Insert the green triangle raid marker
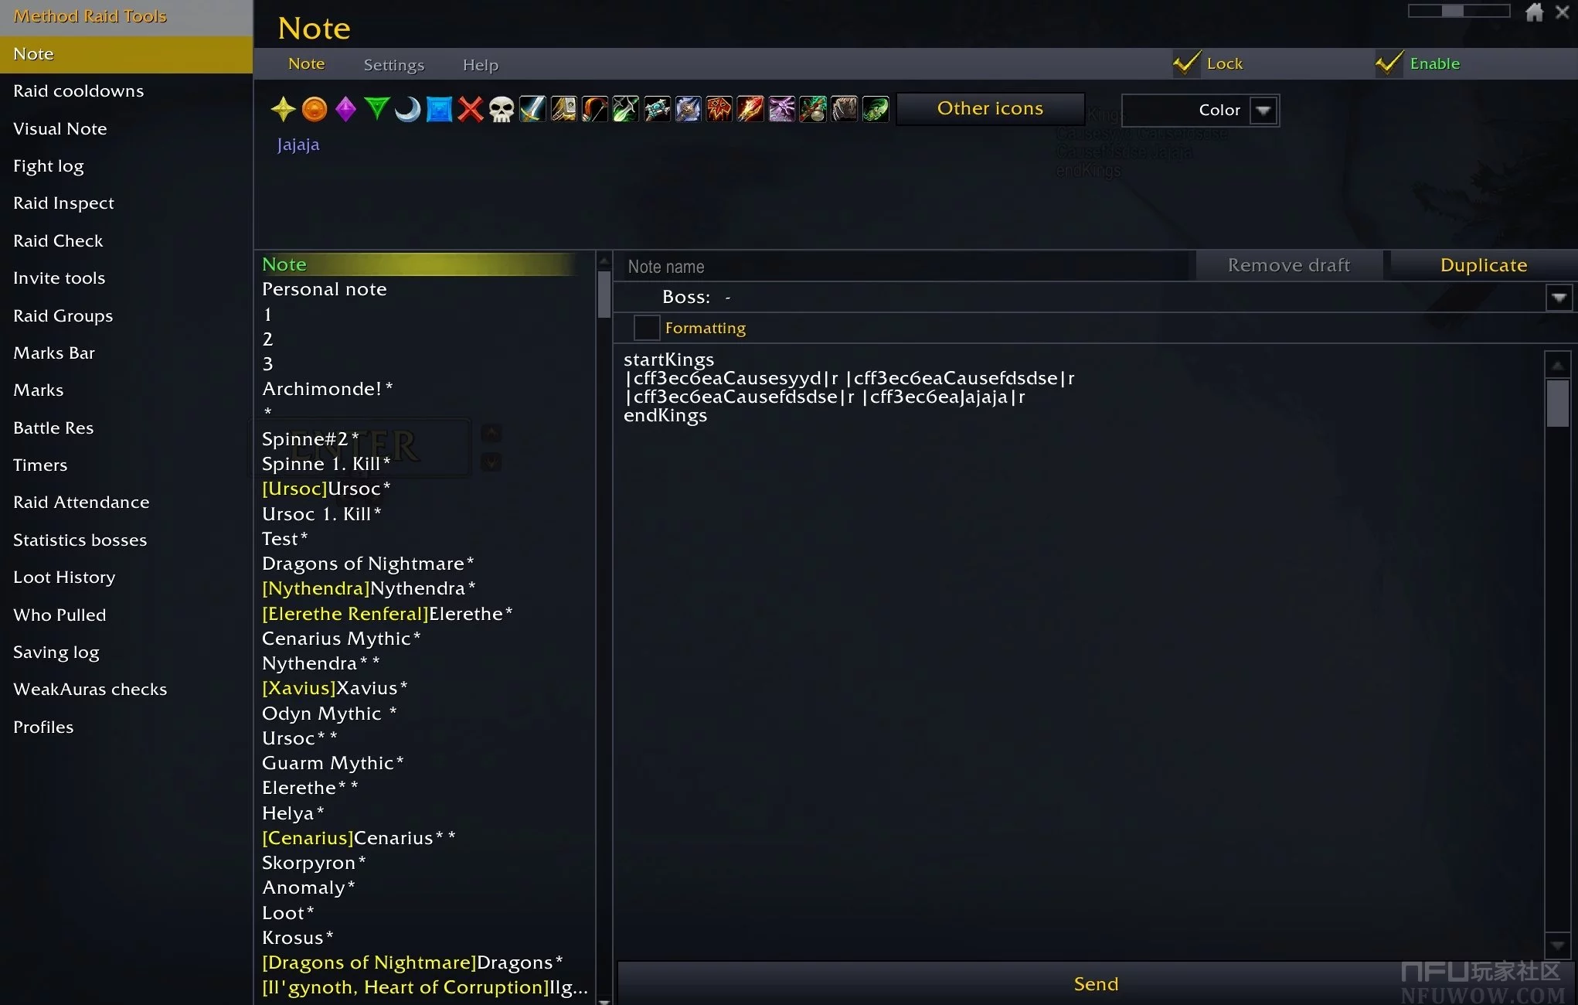1578x1005 pixels. pos(376,109)
